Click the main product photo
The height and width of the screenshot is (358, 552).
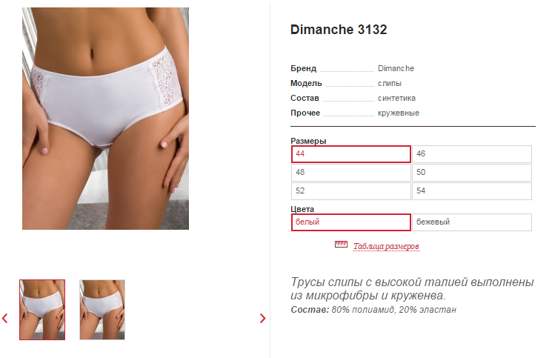pyautogui.click(x=106, y=119)
